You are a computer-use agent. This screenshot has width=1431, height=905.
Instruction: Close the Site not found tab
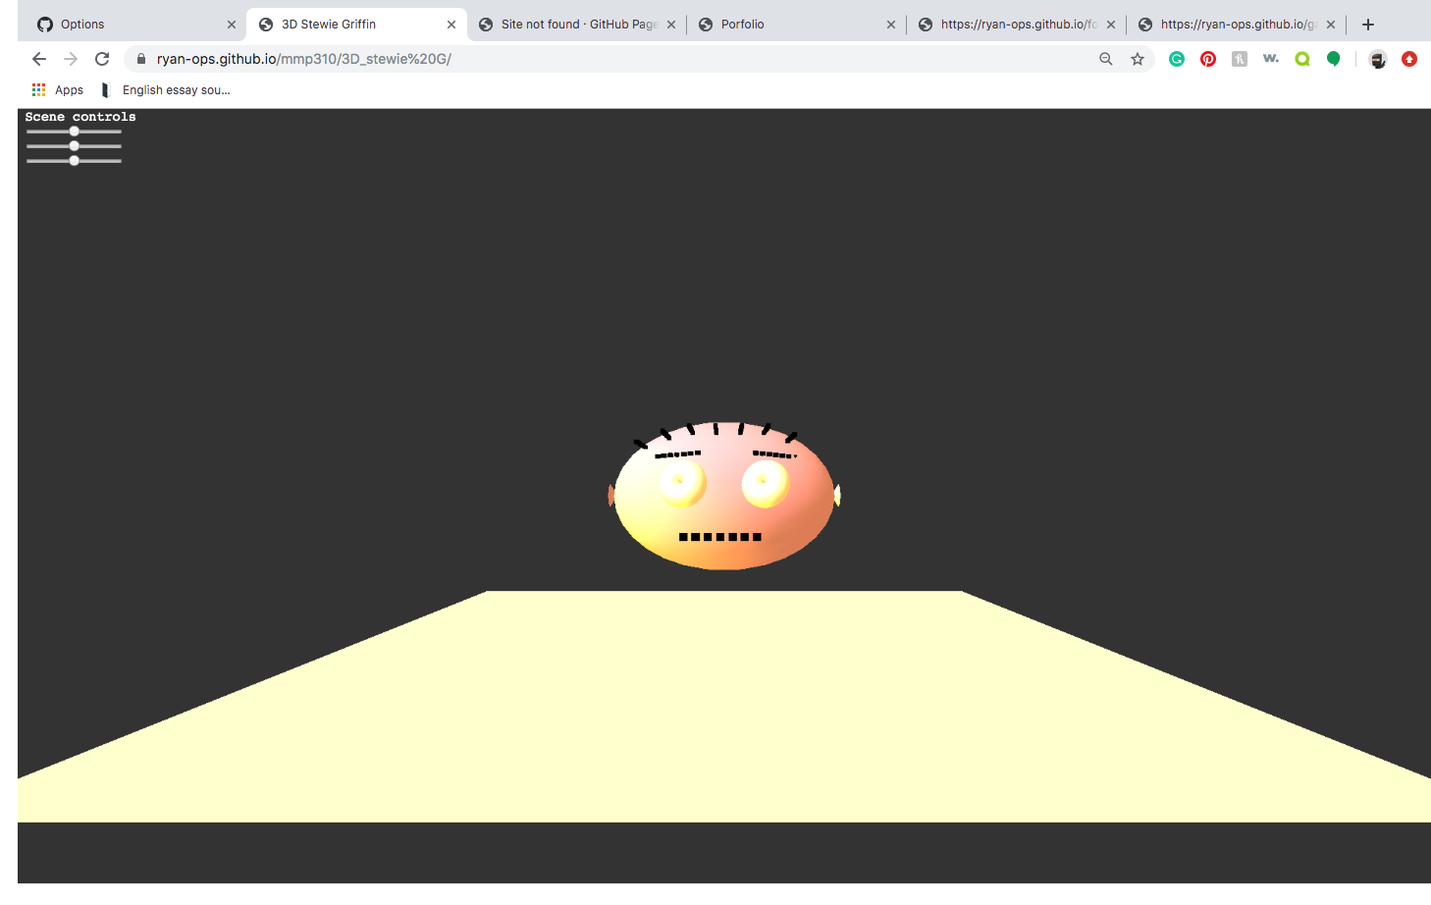click(x=671, y=25)
